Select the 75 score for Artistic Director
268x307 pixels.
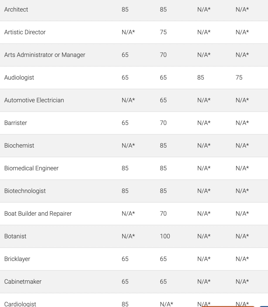(x=163, y=32)
